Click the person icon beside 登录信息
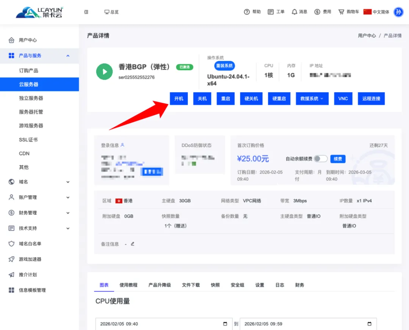This screenshot has height=330, width=409. tap(122, 145)
